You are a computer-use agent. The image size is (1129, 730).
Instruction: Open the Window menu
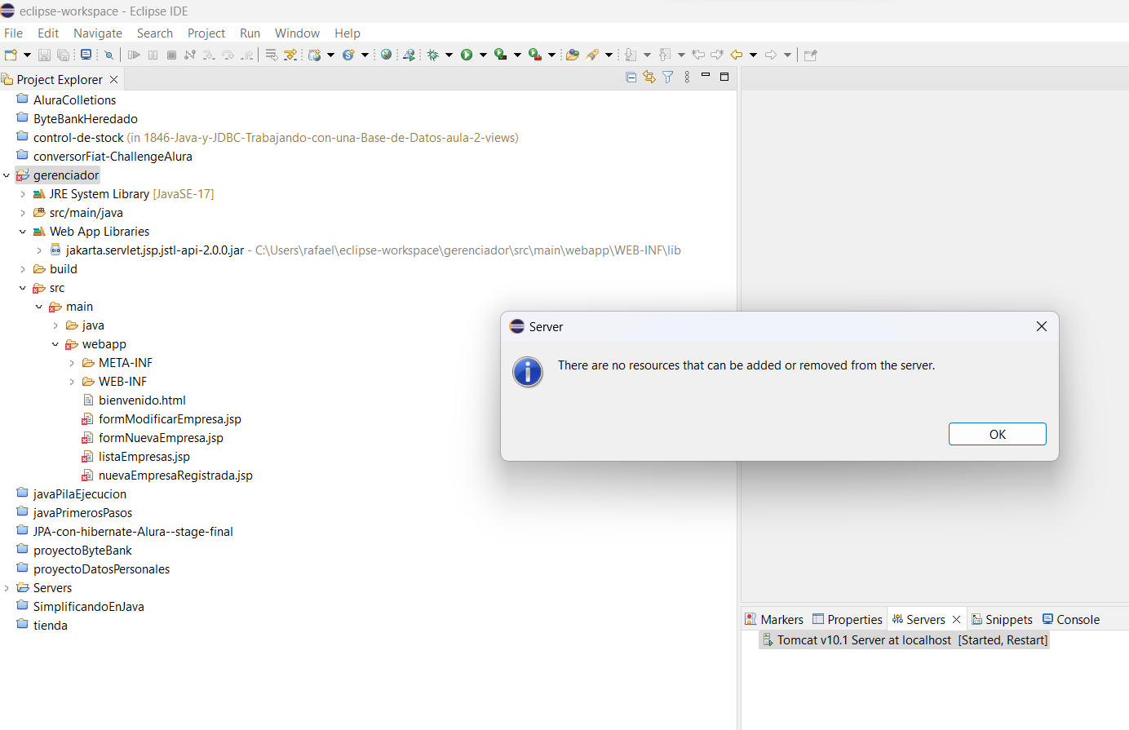coord(297,33)
